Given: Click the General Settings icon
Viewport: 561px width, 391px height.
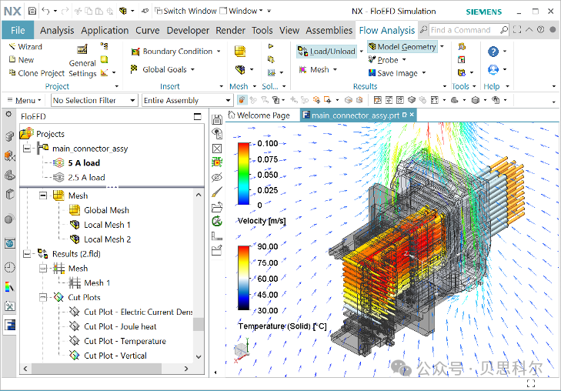Looking at the screenshot, I should click(82, 49).
